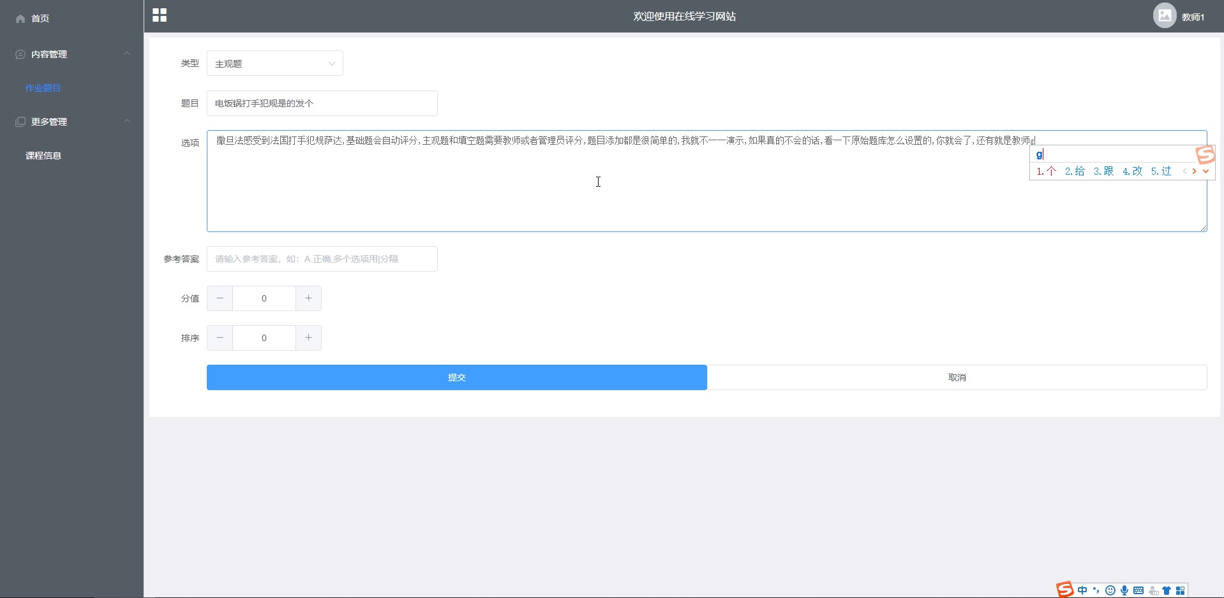Image resolution: width=1224 pixels, height=598 pixels.
Task: Decrease the 排序 value with minus button
Action: pyautogui.click(x=220, y=338)
